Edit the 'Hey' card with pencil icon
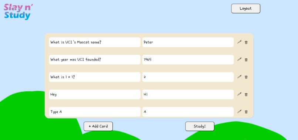 (240, 94)
